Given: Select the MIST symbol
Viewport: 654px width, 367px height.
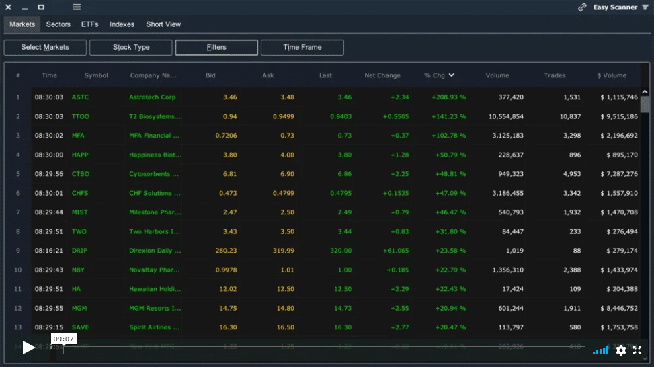Looking at the screenshot, I should click(80, 212).
